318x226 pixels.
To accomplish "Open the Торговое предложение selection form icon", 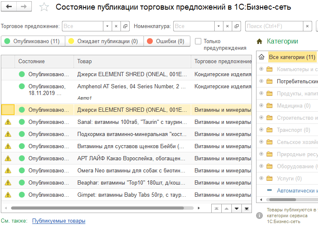I will (x=126, y=26).
